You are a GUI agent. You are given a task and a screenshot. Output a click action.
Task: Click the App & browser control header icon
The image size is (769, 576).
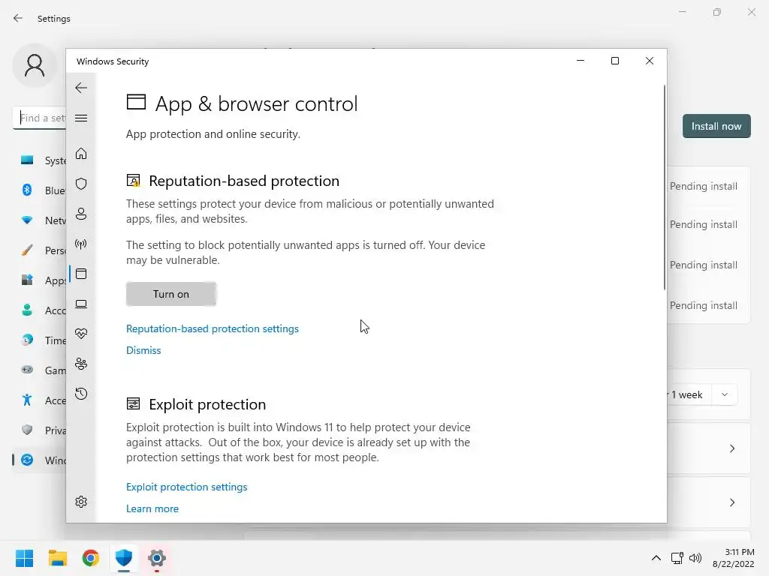coord(136,102)
